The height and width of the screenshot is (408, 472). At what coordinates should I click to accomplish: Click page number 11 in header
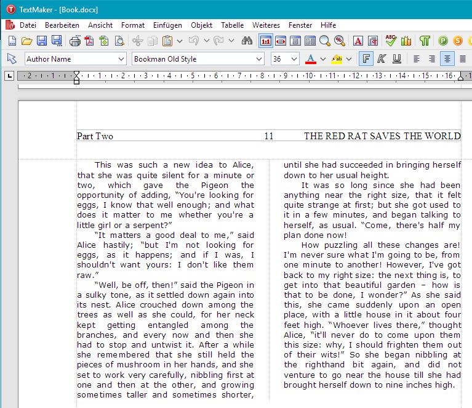(x=269, y=136)
